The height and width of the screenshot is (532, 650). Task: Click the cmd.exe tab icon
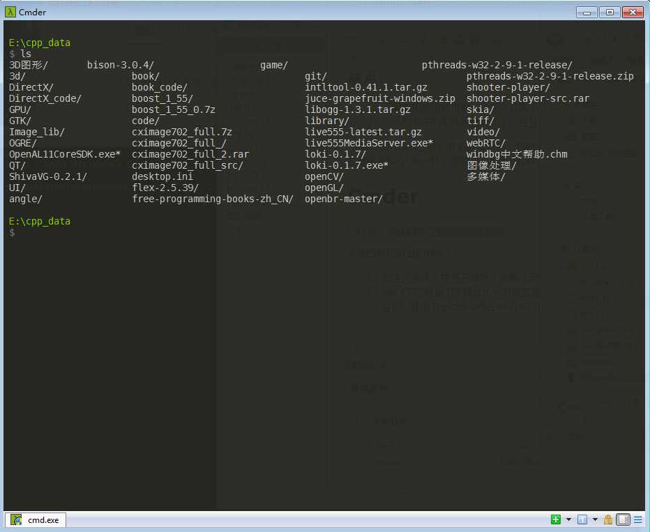coord(16,520)
